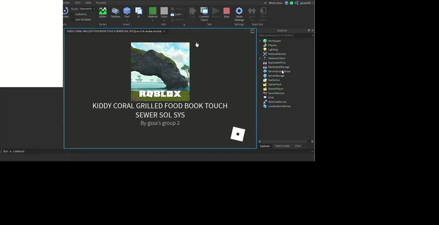Open Game Settings

(239, 14)
